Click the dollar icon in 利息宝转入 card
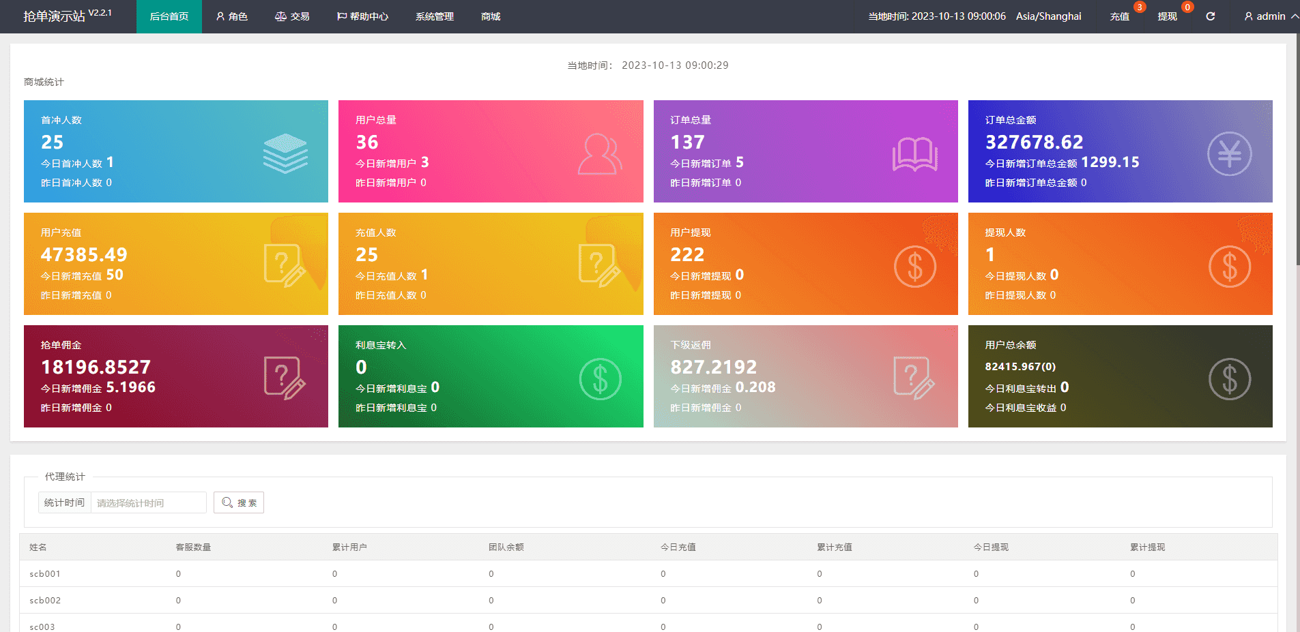Viewport: 1300px width, 632px height. coord(600,379)
